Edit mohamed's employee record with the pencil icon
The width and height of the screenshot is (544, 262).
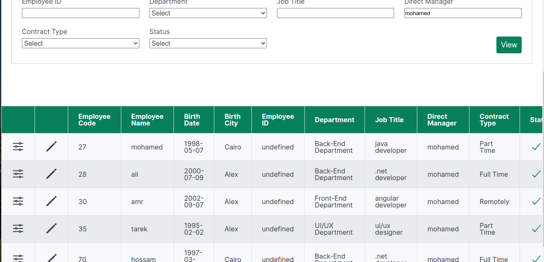point(51,147)
